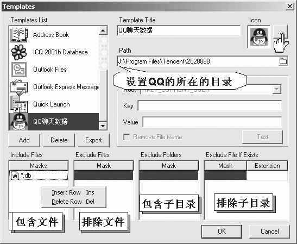
Task: Click the Masks column header under Include Files
Action: (39, 166)
